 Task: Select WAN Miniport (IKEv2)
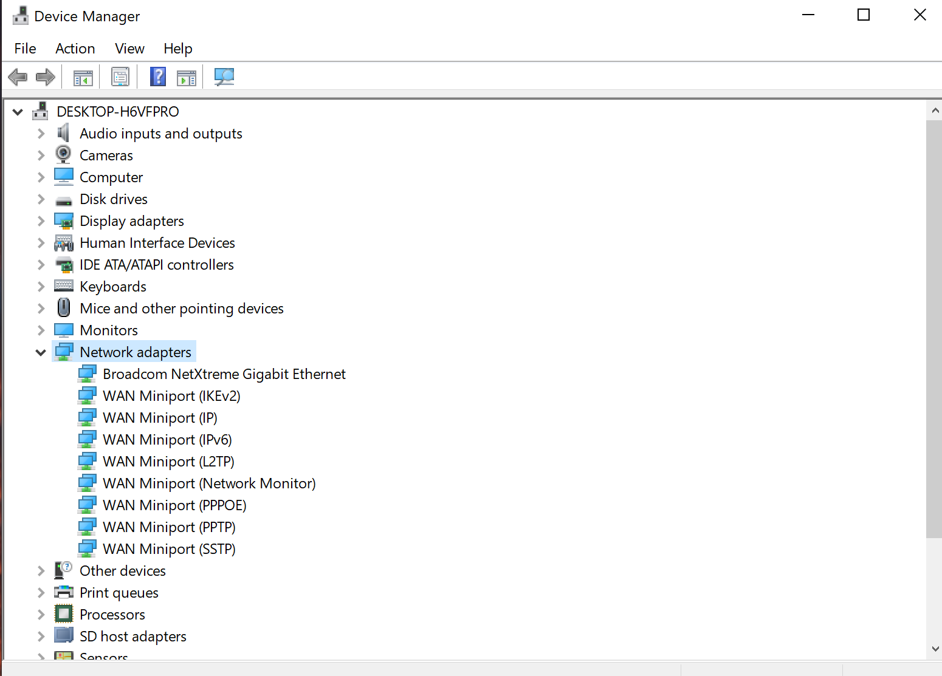click(172, 396)
